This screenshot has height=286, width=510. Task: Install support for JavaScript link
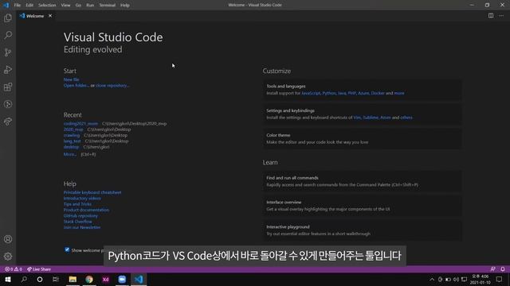pos(311,93)
